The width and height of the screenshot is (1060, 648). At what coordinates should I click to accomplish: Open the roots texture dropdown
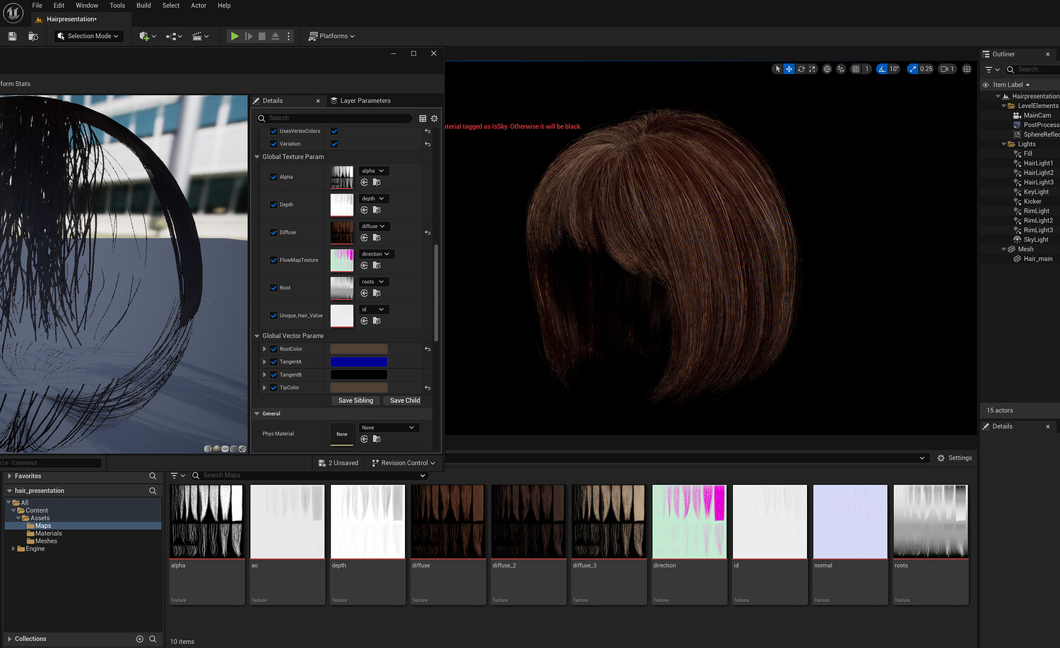point(372,282)
